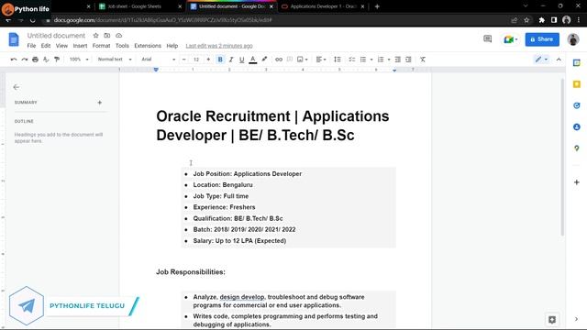Undo the last action
The width and height of the screenshot is (587, 330).
click(14, 60)
